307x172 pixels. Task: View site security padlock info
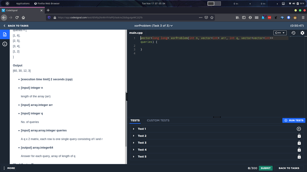[55, 17]
